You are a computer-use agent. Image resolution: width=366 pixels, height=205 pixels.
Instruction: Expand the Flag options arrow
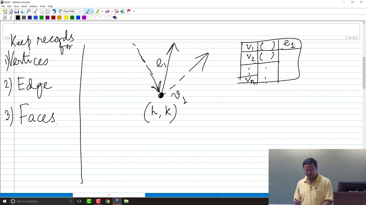coord(134,11)
